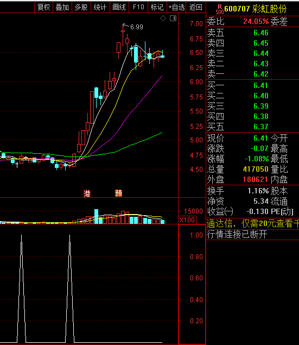This screenshot has height=345, width=299.
Task: Click the 港 marker on chart
Action: [x=87, y=193]
